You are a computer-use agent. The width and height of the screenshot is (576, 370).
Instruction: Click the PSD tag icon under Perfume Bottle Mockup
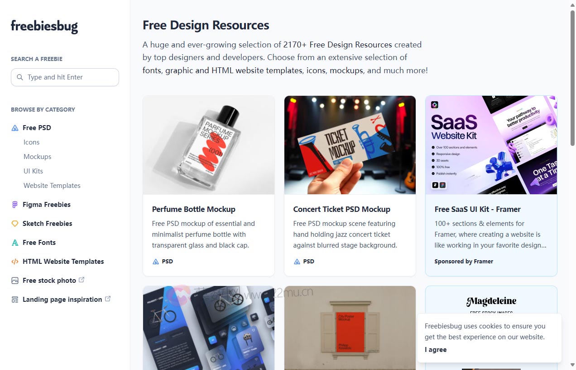coord(156,262)
